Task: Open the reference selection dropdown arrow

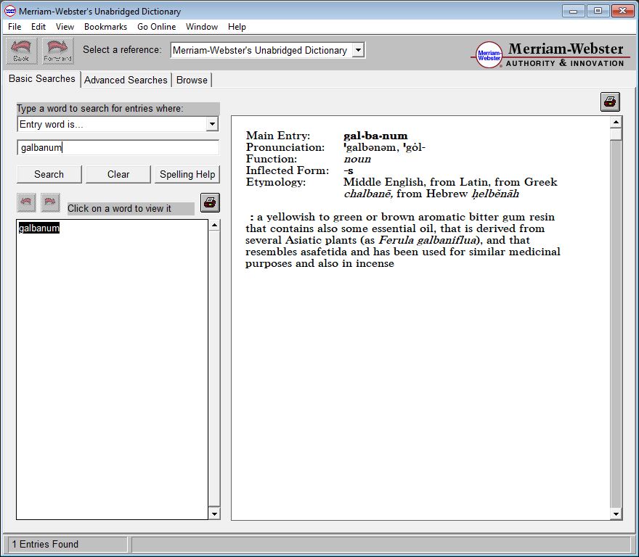Action: [358, 50]
